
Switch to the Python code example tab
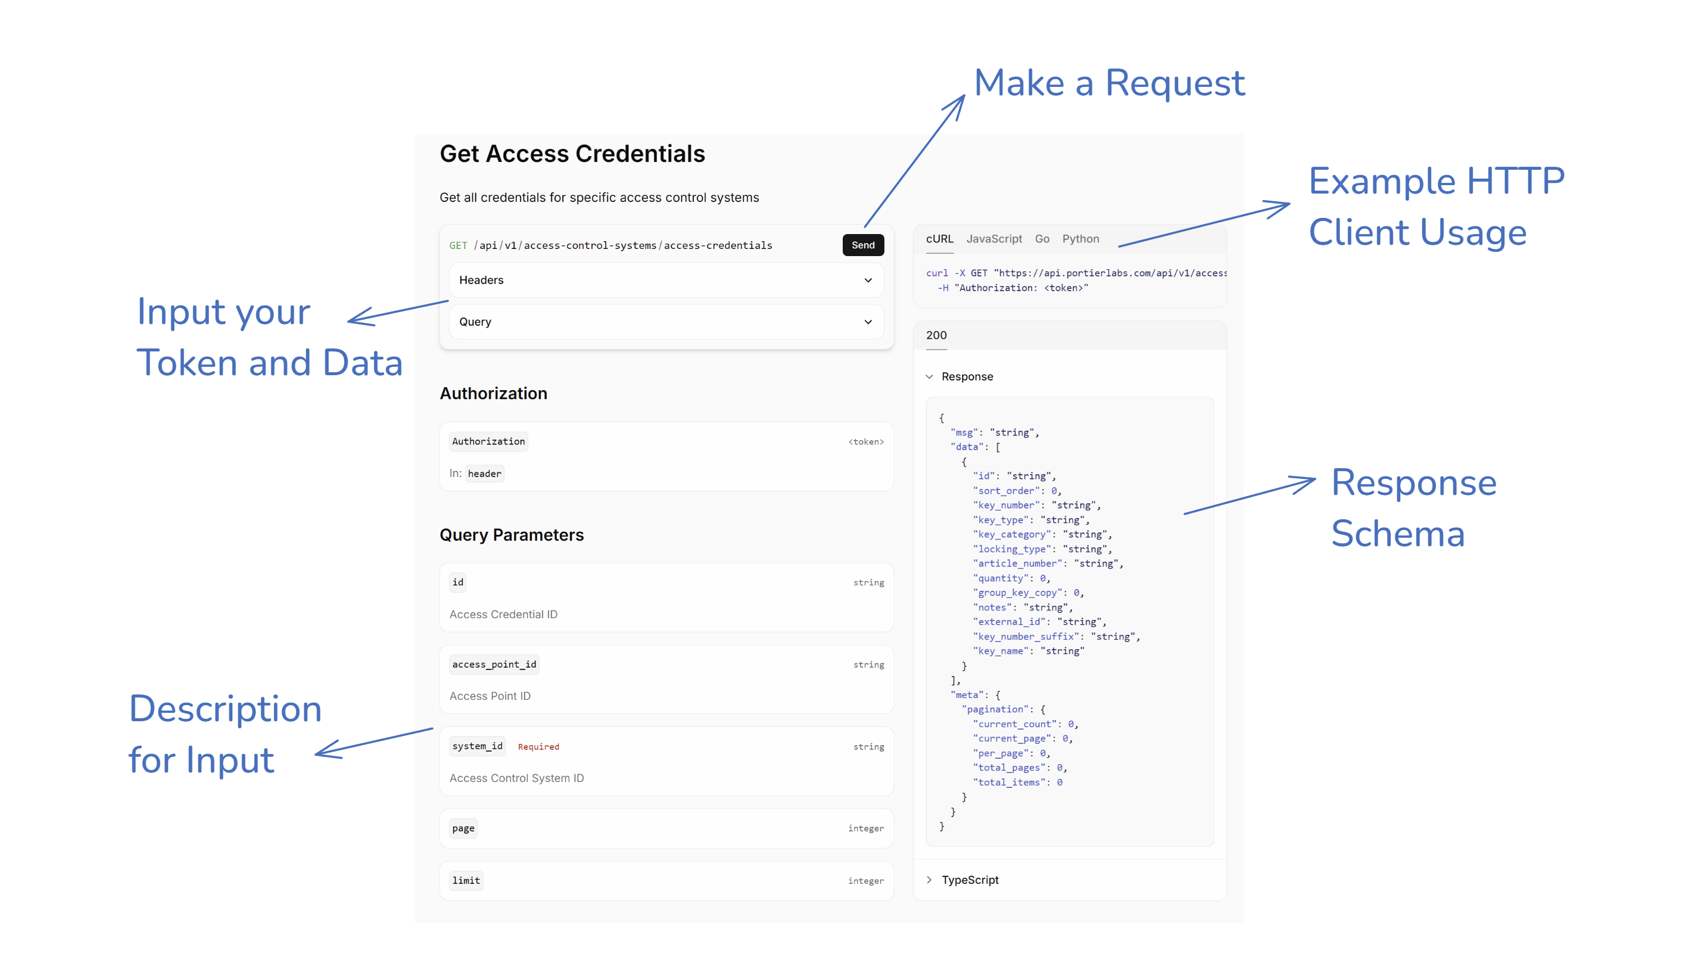pos(1080,239)
